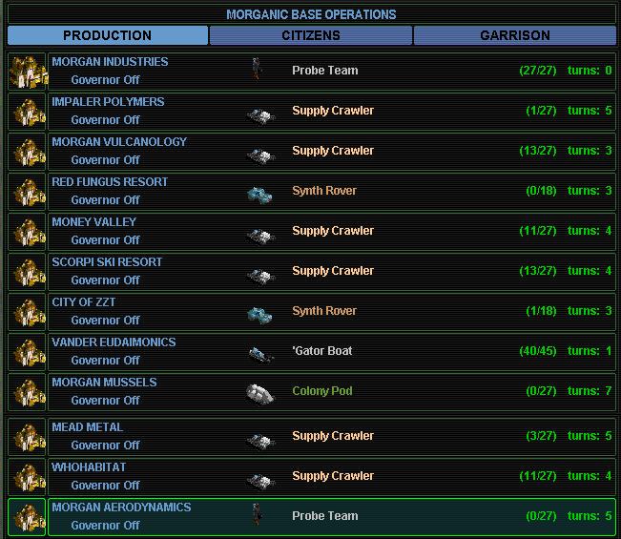Open the Garrison tab
This screenshot has height=539, width=621.
(515, 35)
